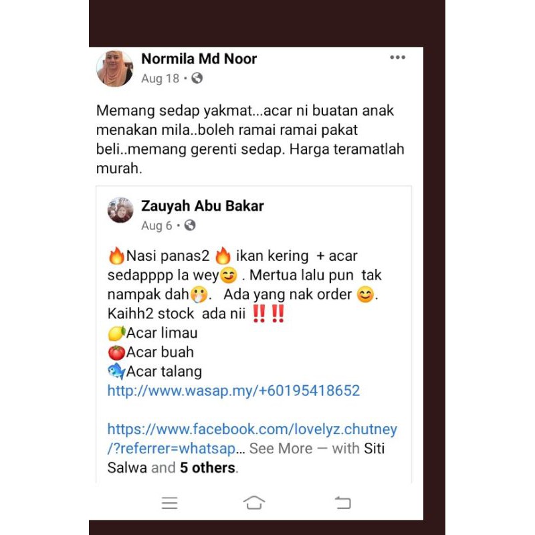Screen dimensions: 535x535
Task: Click the globe privacy icon beside Aug 18
Action: pyautogui.click(x=197, y=78)
